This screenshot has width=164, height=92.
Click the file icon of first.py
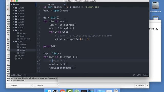point(16,59)
